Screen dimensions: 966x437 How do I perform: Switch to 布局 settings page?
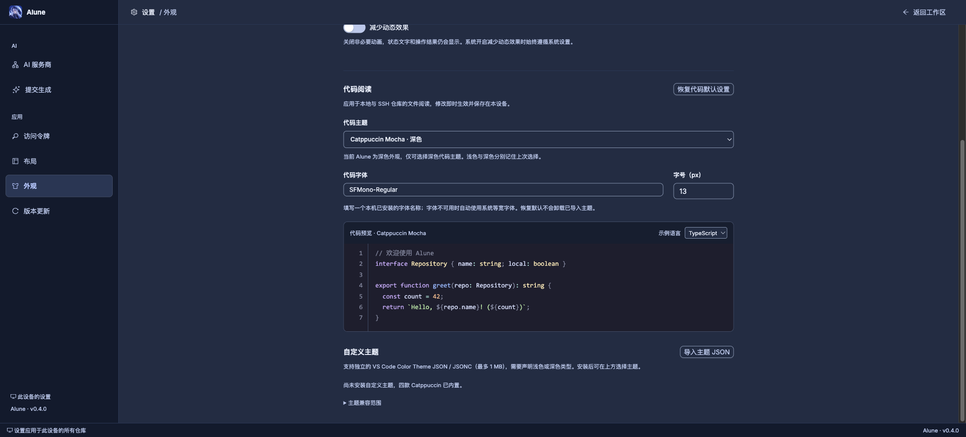59,161
